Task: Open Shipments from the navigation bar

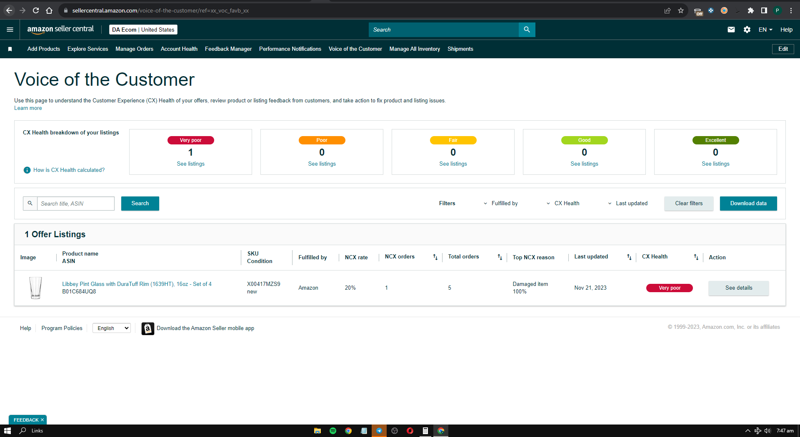Action: point(460,49)
